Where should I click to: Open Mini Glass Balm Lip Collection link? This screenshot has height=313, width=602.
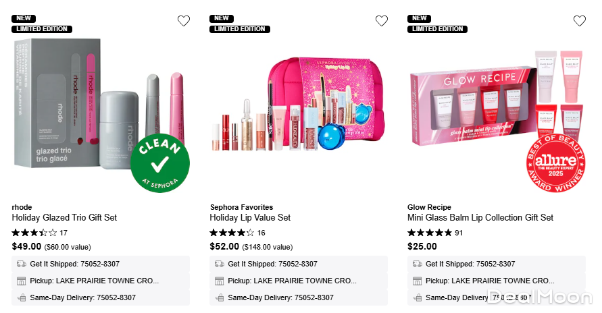480,218
